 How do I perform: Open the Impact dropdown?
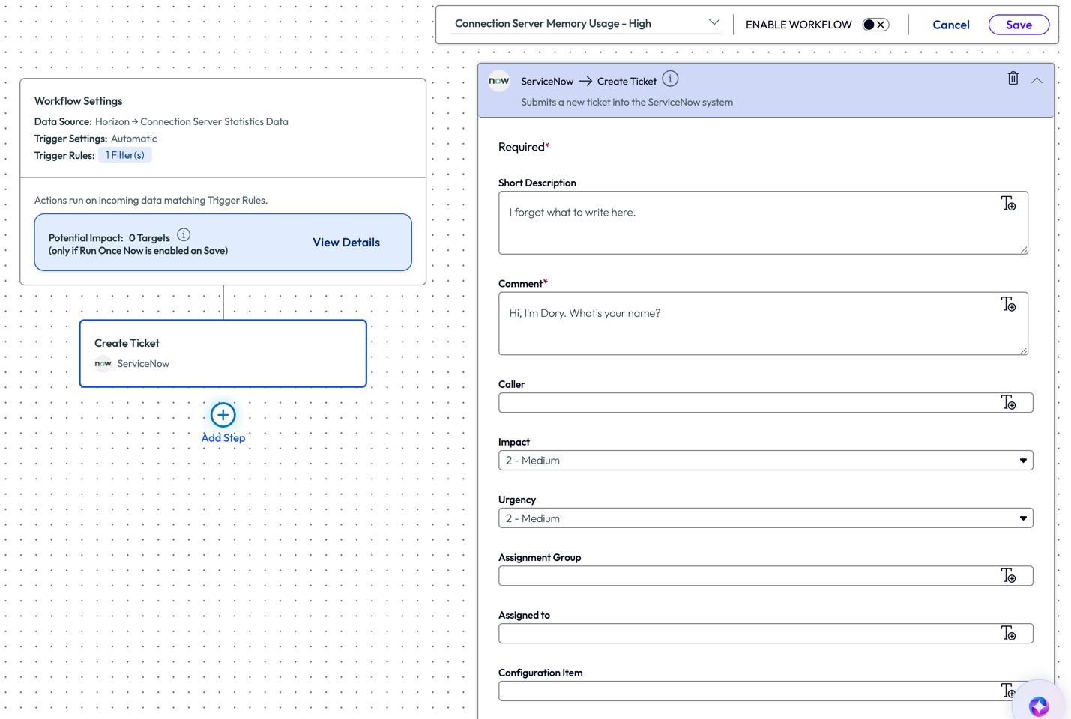pyautogui.click(x=765, y=461)
